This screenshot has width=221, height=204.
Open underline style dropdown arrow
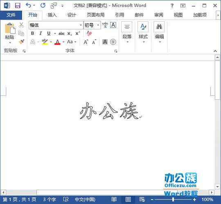(55, 33)
